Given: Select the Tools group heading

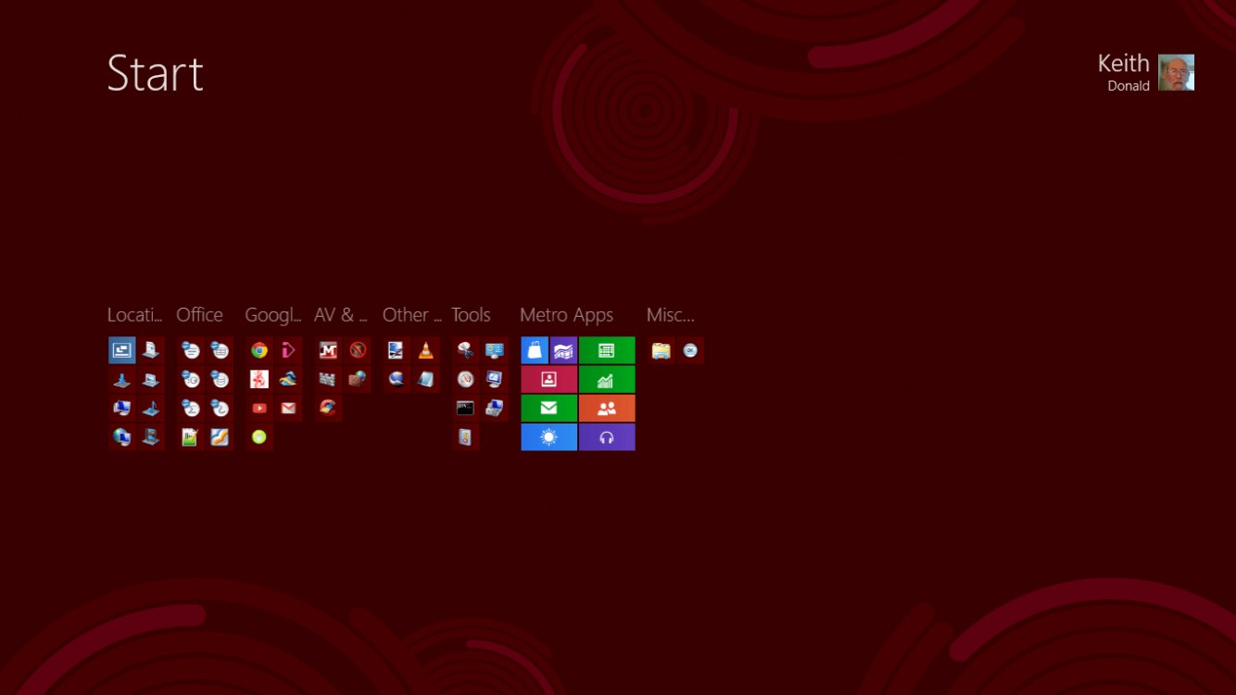Looking at the screenshot, I should pos(471,315).
